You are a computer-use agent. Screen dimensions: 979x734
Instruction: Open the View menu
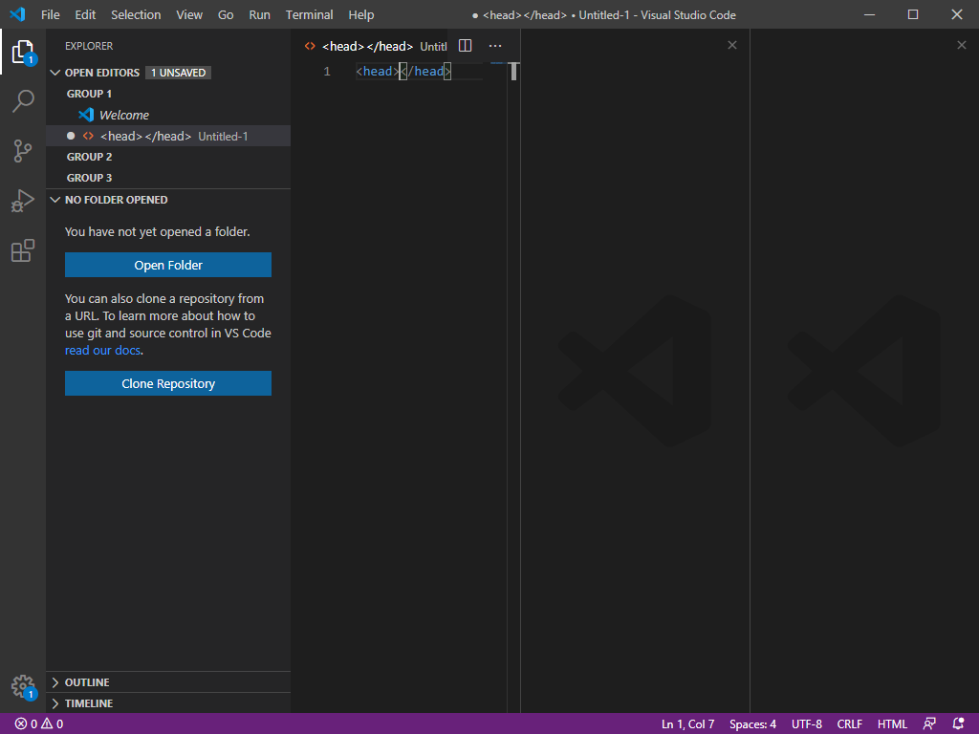pos(189,14)
